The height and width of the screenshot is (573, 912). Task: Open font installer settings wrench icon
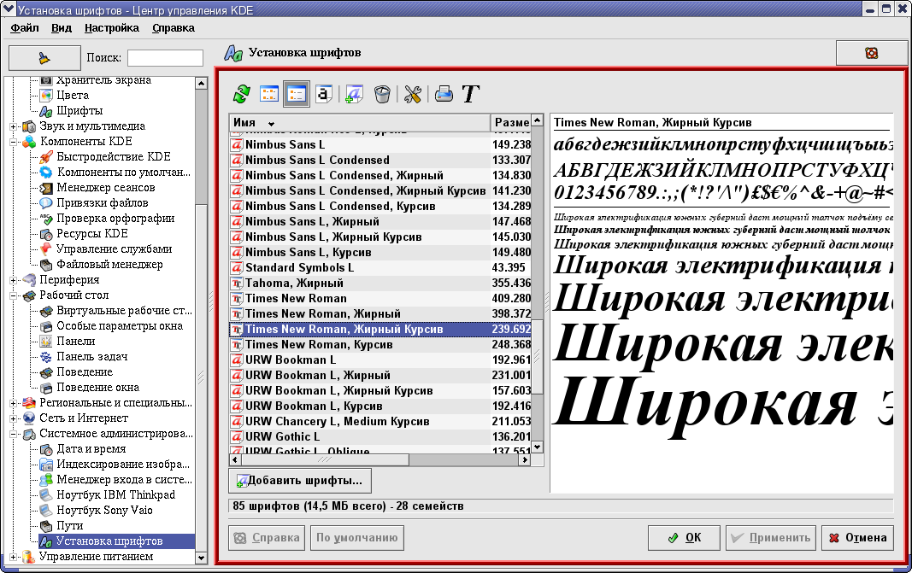[x=413, y=94]
